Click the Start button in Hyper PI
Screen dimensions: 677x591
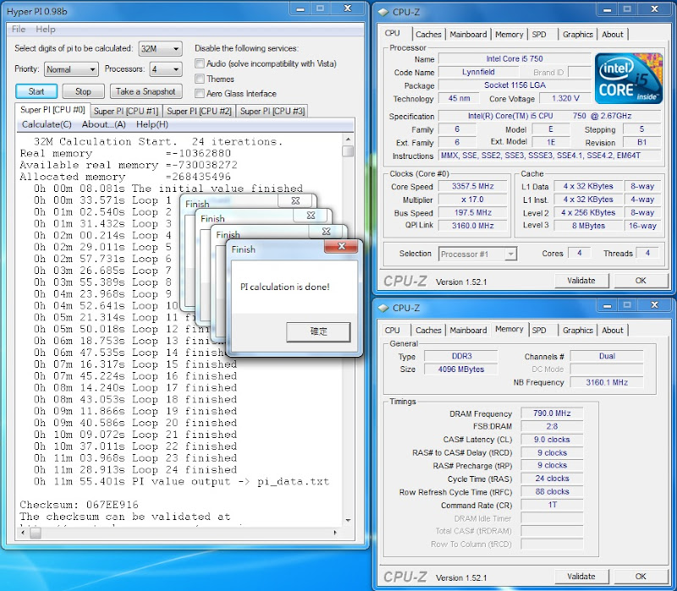36,91
